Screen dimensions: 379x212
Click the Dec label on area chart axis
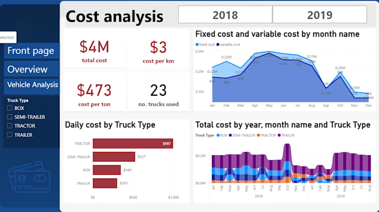(368, 105)
